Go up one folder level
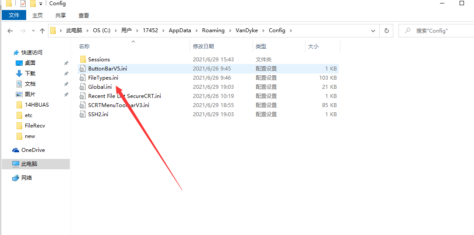Viewport: 474px width, 235px height. (x=42, y=31)
